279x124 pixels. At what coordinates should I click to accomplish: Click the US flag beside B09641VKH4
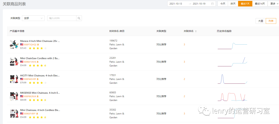point(22,62)
